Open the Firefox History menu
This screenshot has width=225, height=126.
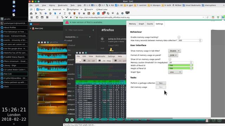(52, 5)
